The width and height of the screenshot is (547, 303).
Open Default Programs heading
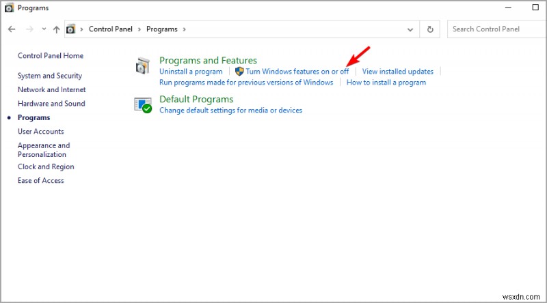(196, 99)
